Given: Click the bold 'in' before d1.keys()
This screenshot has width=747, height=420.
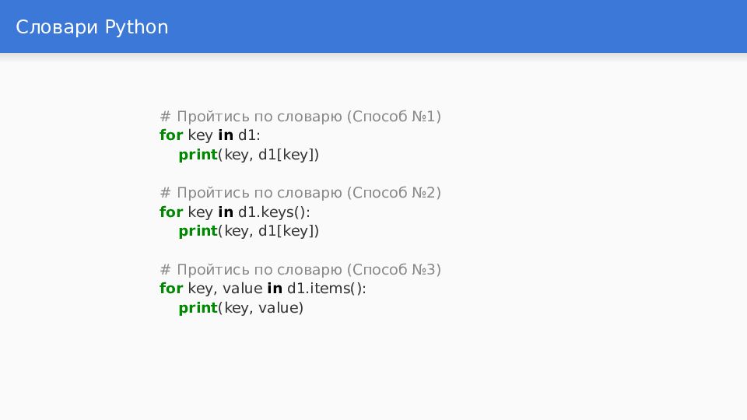Looking at the screenshot, I should tap(226, 212).
